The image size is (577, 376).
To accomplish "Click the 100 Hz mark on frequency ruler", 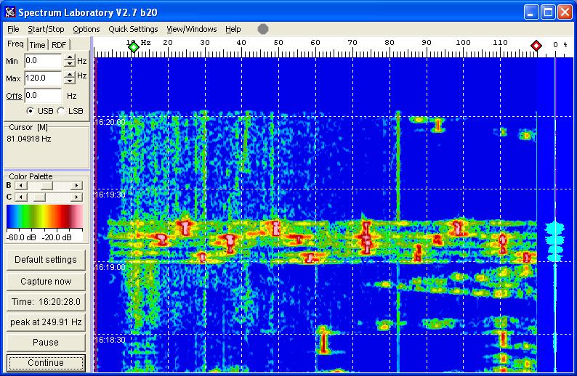I will [x=463, y=43].
